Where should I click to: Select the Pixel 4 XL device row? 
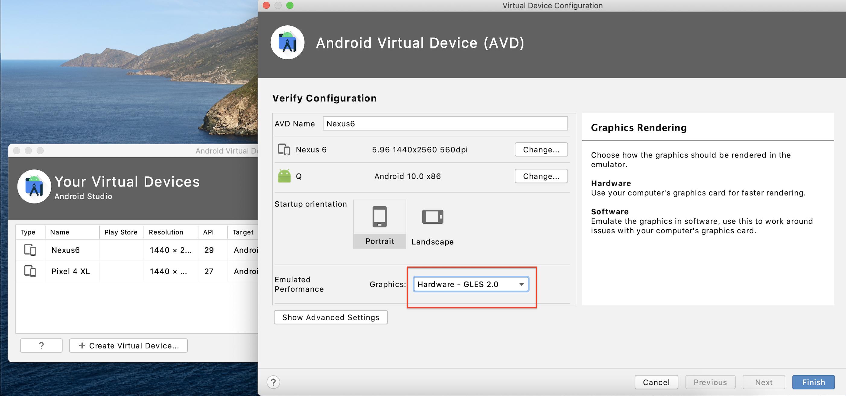pyautogui.click(x=71, y=271)
